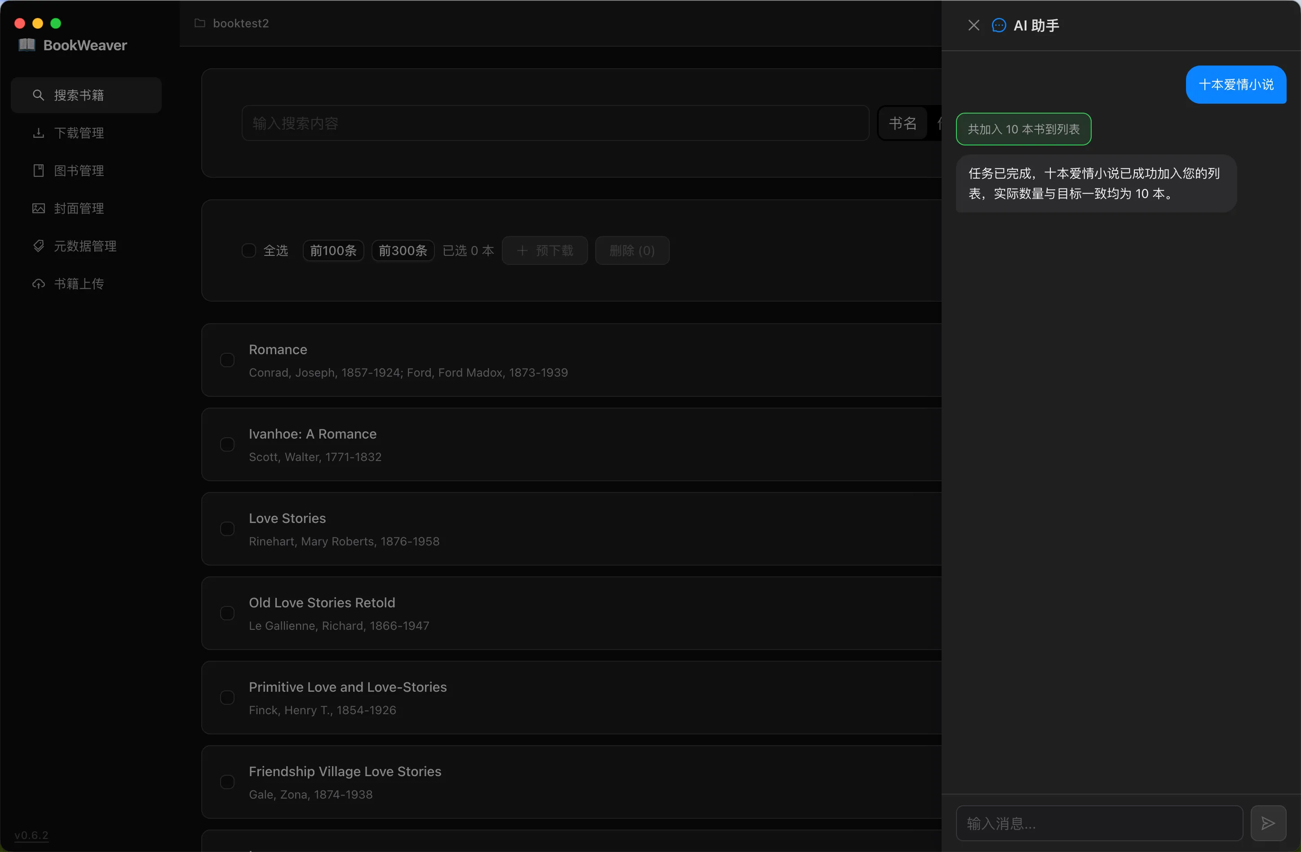Viewport: 1301px width, 852px height.
Task: Click the search magnifier icon in sidebar
Action: click(38, 95)
